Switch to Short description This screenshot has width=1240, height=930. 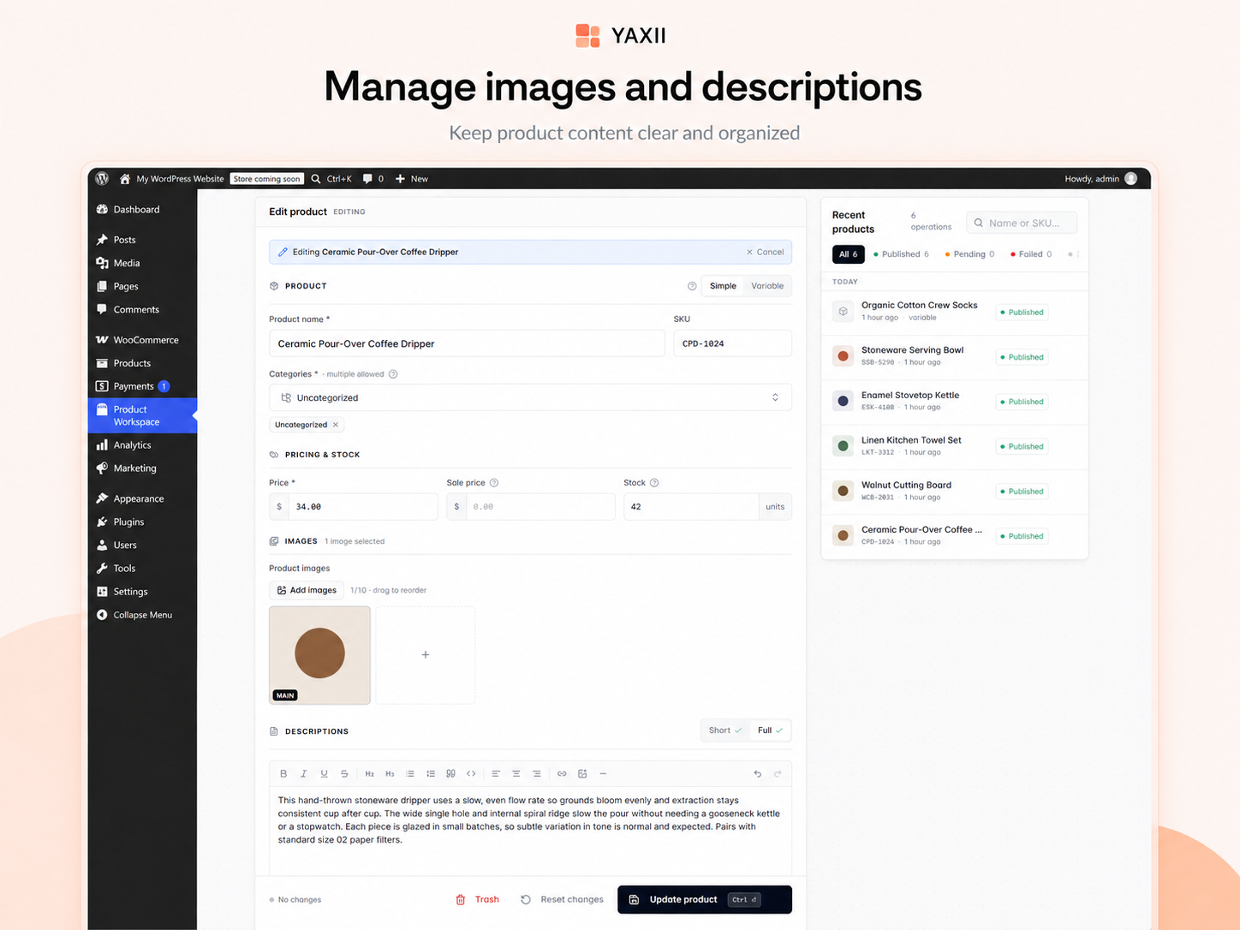click(724, 730)
